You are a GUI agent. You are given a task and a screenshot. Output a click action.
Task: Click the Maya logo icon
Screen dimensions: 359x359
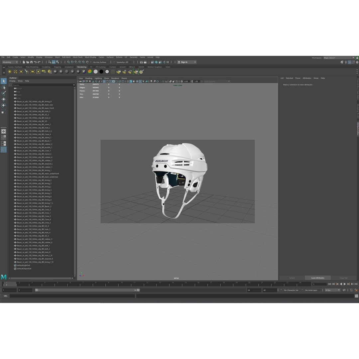pyautogui.click(x=3, y=277)
